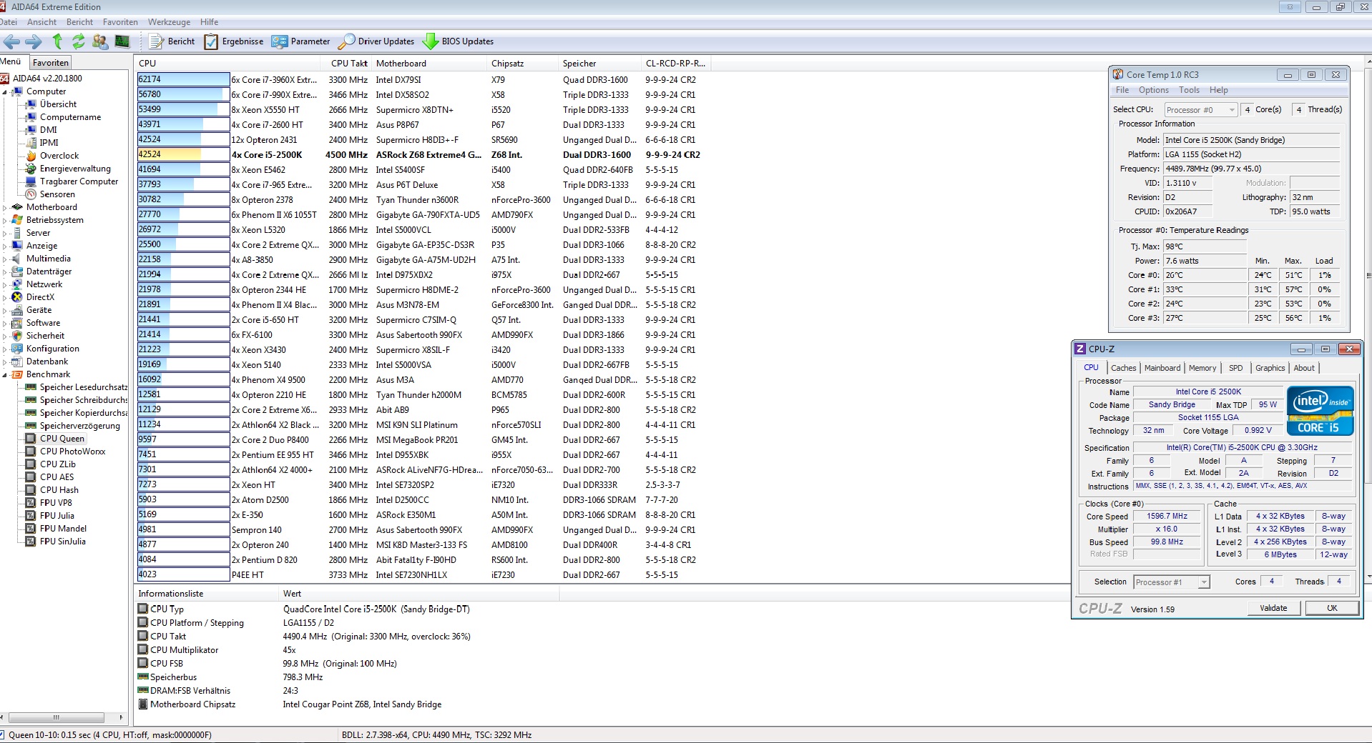Expand the Server tree node

click(x=4, y=233)
